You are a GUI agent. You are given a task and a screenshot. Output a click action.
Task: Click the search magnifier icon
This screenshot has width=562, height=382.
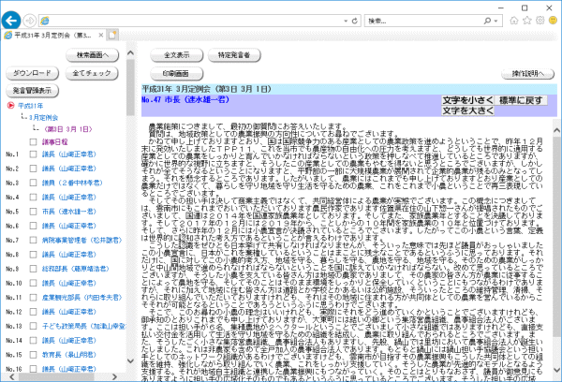click(487, 21)
